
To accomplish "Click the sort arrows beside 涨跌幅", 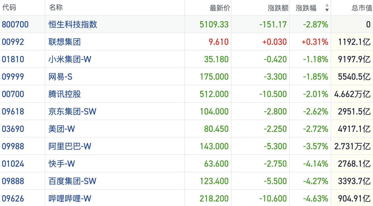I will (327, 8).
